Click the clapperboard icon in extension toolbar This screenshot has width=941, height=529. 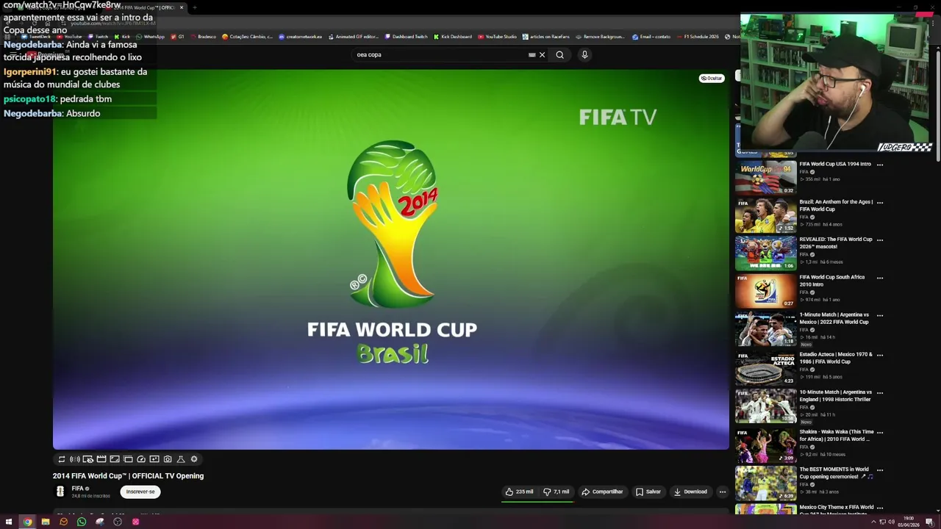pos(101,459)
